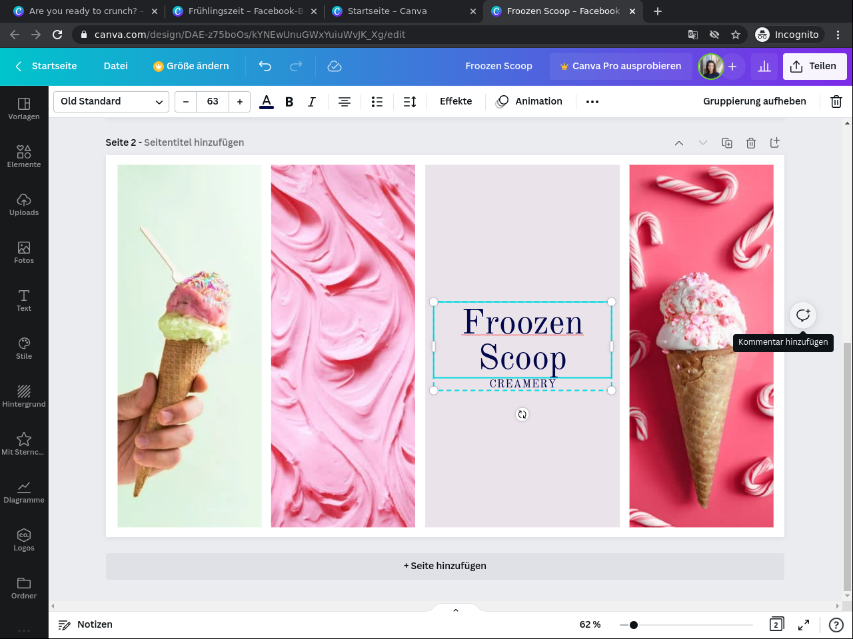
Task: Open the starred items panel
Action: click(x=24, y=444)
